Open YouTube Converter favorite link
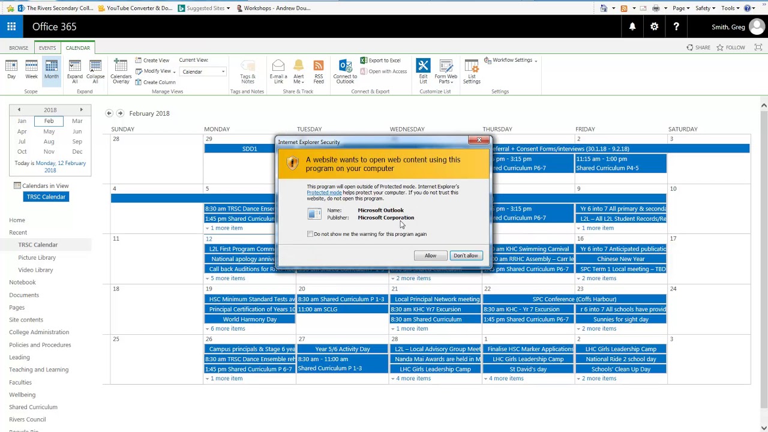The image size is (768, 432). (x=135, y=8)
